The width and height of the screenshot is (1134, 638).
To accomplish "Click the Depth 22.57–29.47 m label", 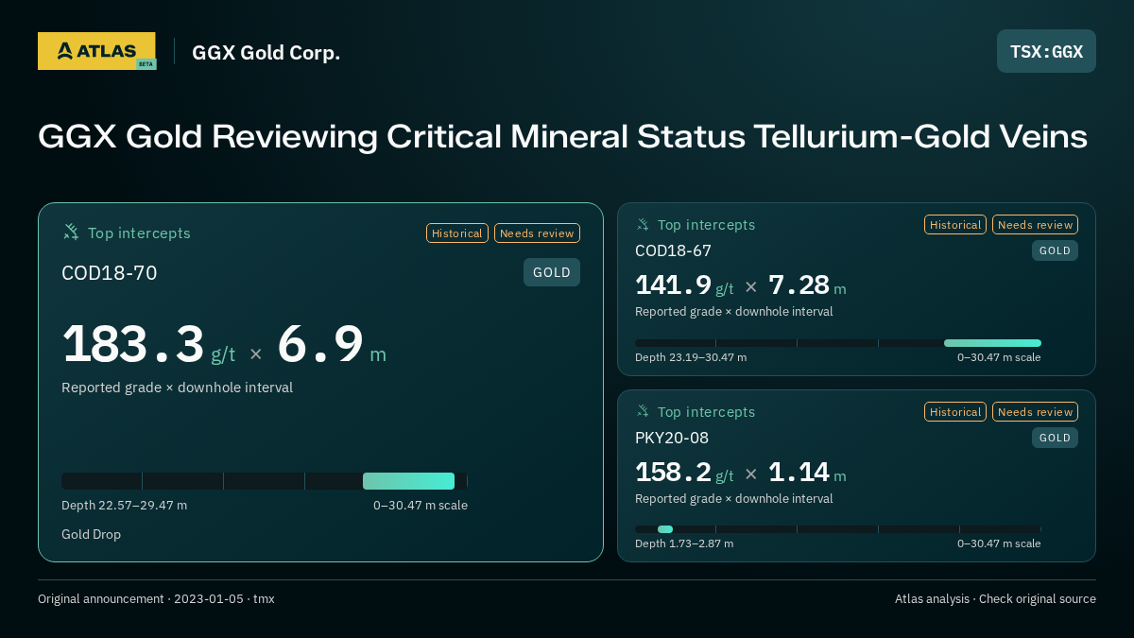I will [125, 505].
